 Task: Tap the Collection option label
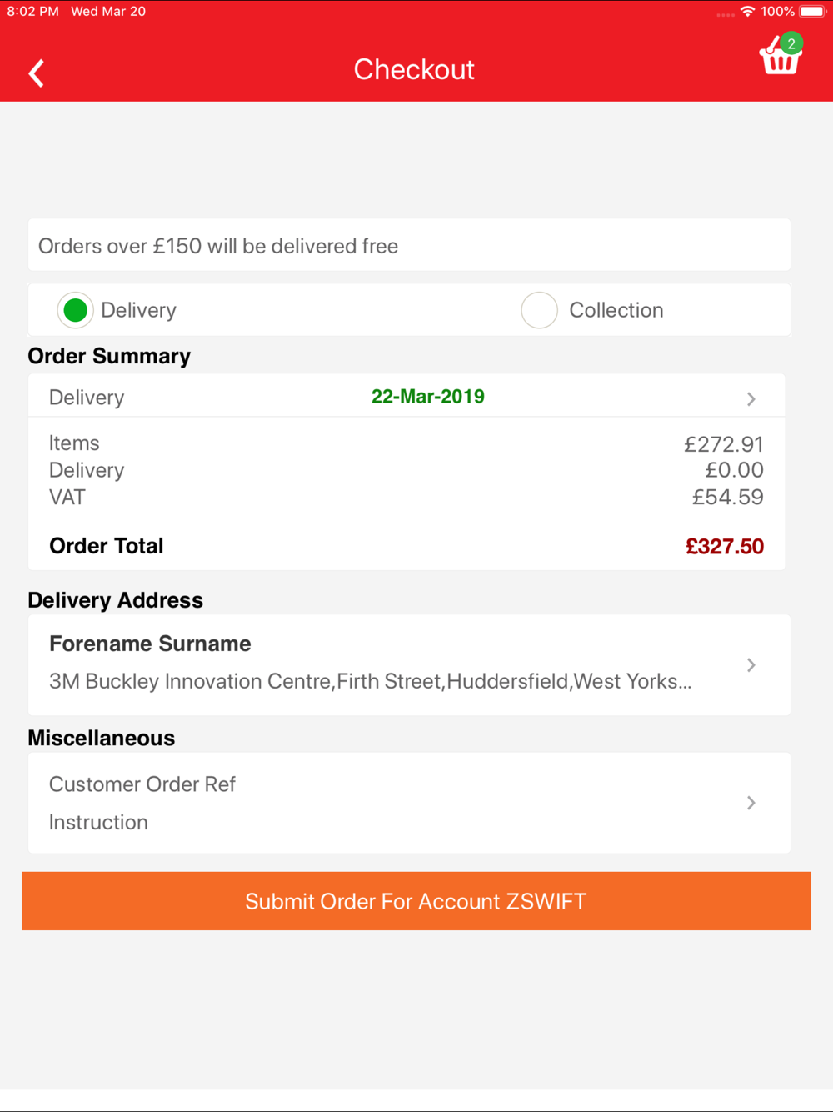[616, 310]
